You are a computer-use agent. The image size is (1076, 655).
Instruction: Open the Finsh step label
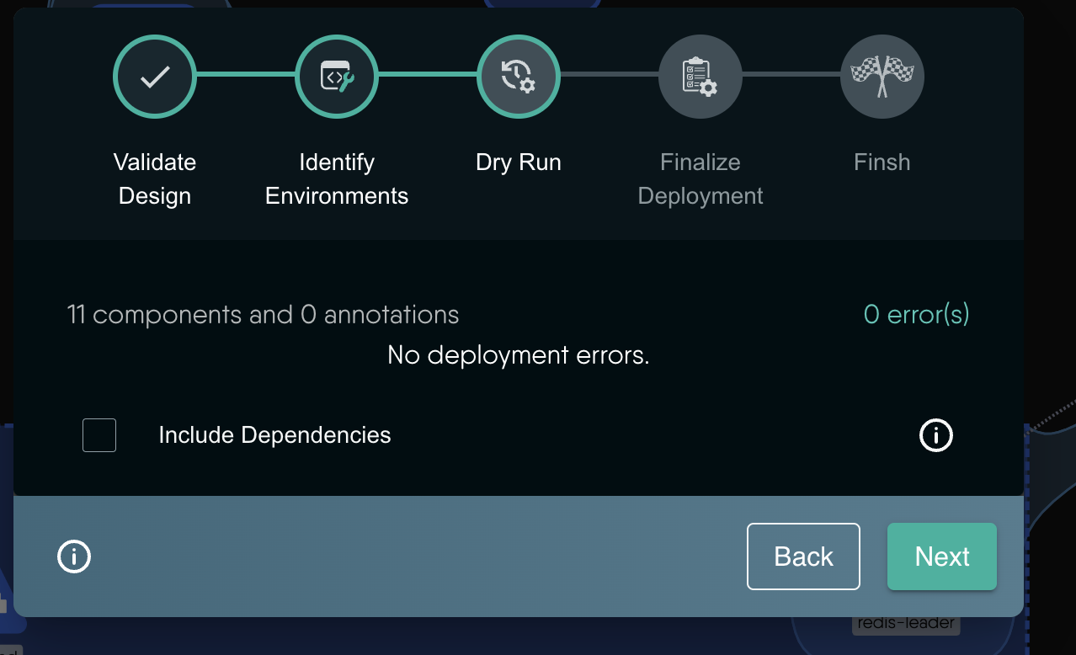[x=882, y=162]
